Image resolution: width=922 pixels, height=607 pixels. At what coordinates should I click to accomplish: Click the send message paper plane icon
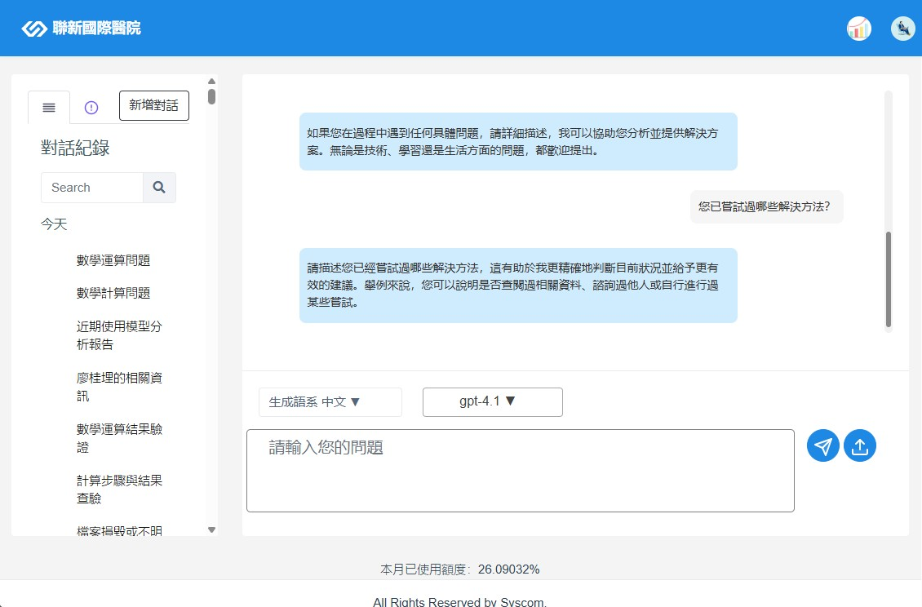pyautogui.click(x=822, y=446)
